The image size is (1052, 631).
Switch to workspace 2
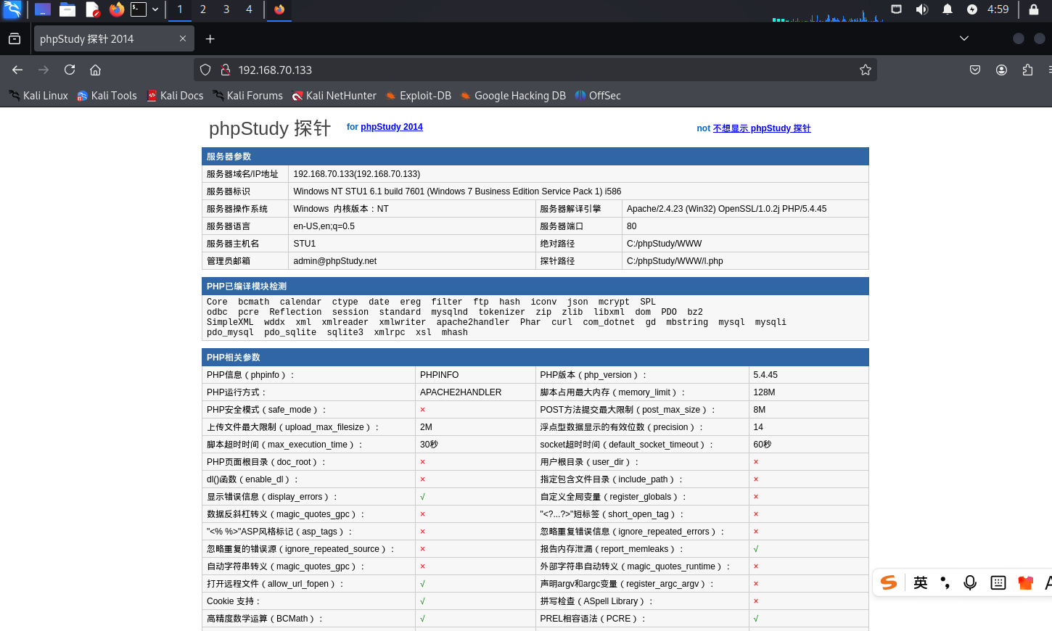click(x=203, y=9)
